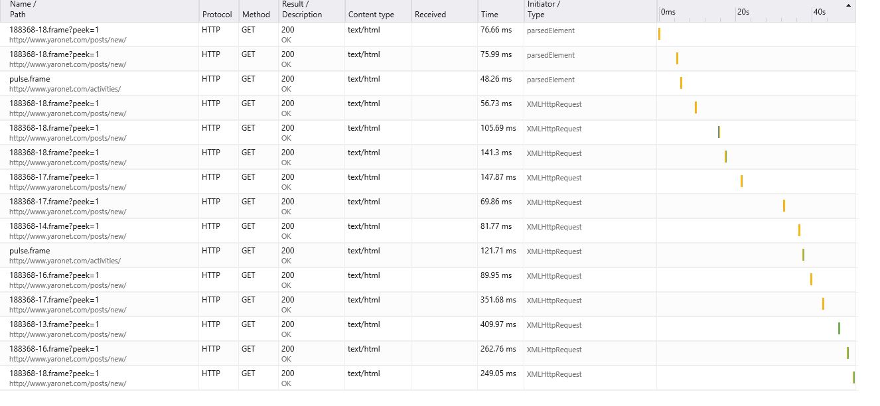This screenshot has height=406, width=880.
Task: Sort requests by the Time column header
Action: (490, 15)
